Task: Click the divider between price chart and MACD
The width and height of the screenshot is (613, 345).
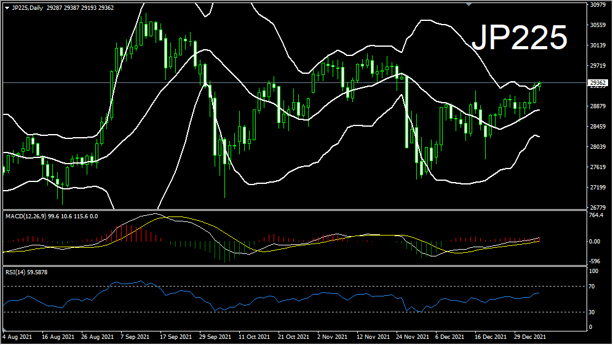Action: coord(295,210)
